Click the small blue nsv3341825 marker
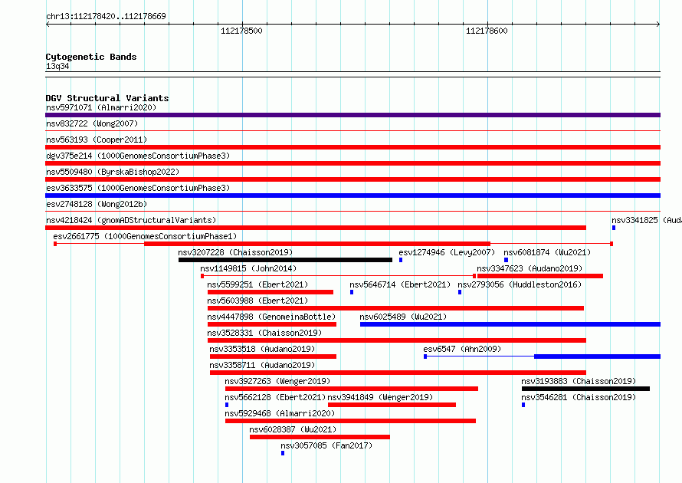 614,228
